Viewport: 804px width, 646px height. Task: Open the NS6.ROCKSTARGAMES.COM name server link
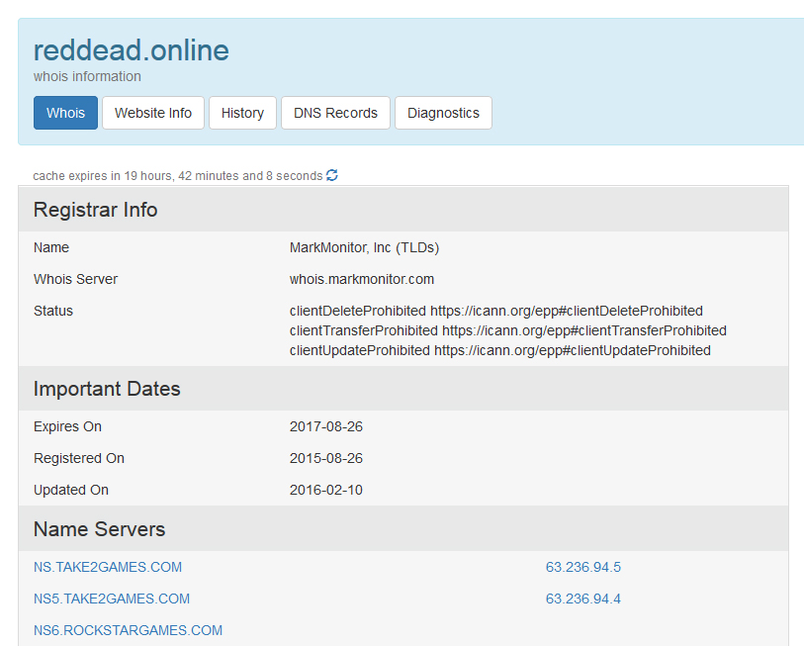pos(129,630)
